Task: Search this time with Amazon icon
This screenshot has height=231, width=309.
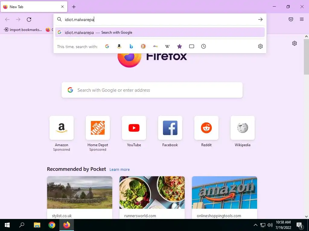Action: click(119, 46)
